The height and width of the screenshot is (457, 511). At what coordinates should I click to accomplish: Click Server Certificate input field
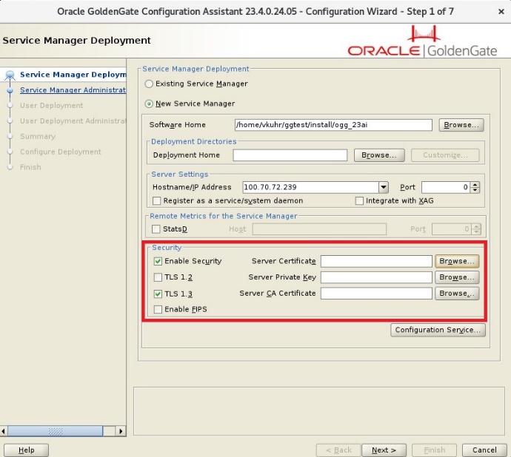pyautogui.click(x=376, y=261)
